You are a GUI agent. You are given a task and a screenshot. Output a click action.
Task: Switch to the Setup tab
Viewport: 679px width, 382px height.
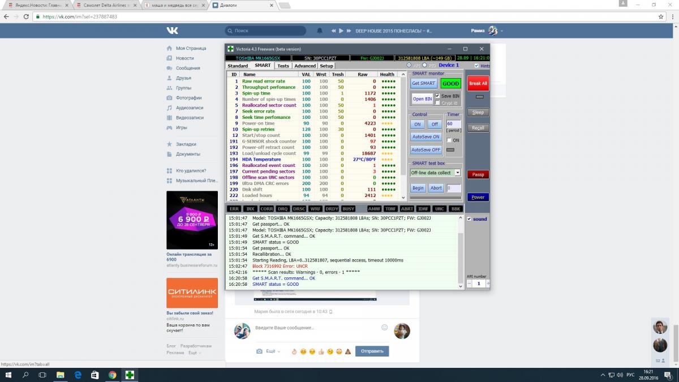click(326, 66)
